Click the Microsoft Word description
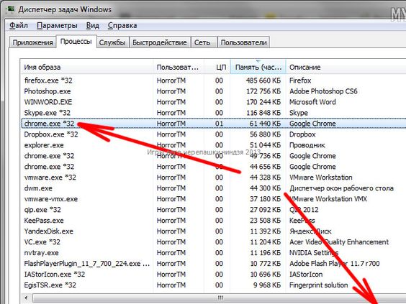 [312, 102]
